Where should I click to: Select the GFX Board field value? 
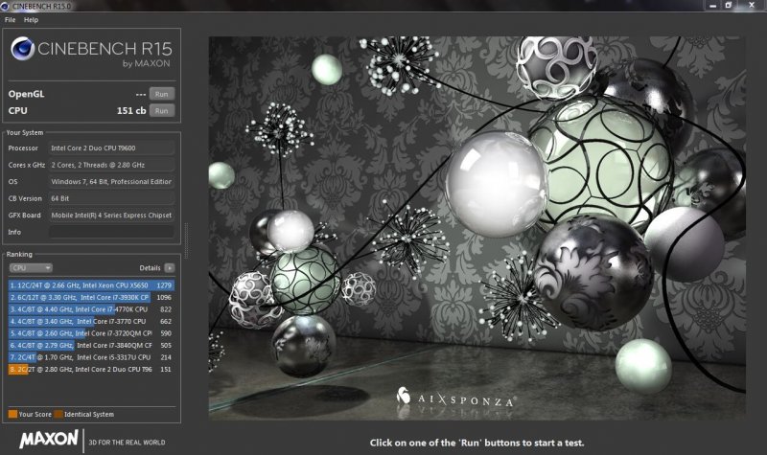tap(111, 215)
